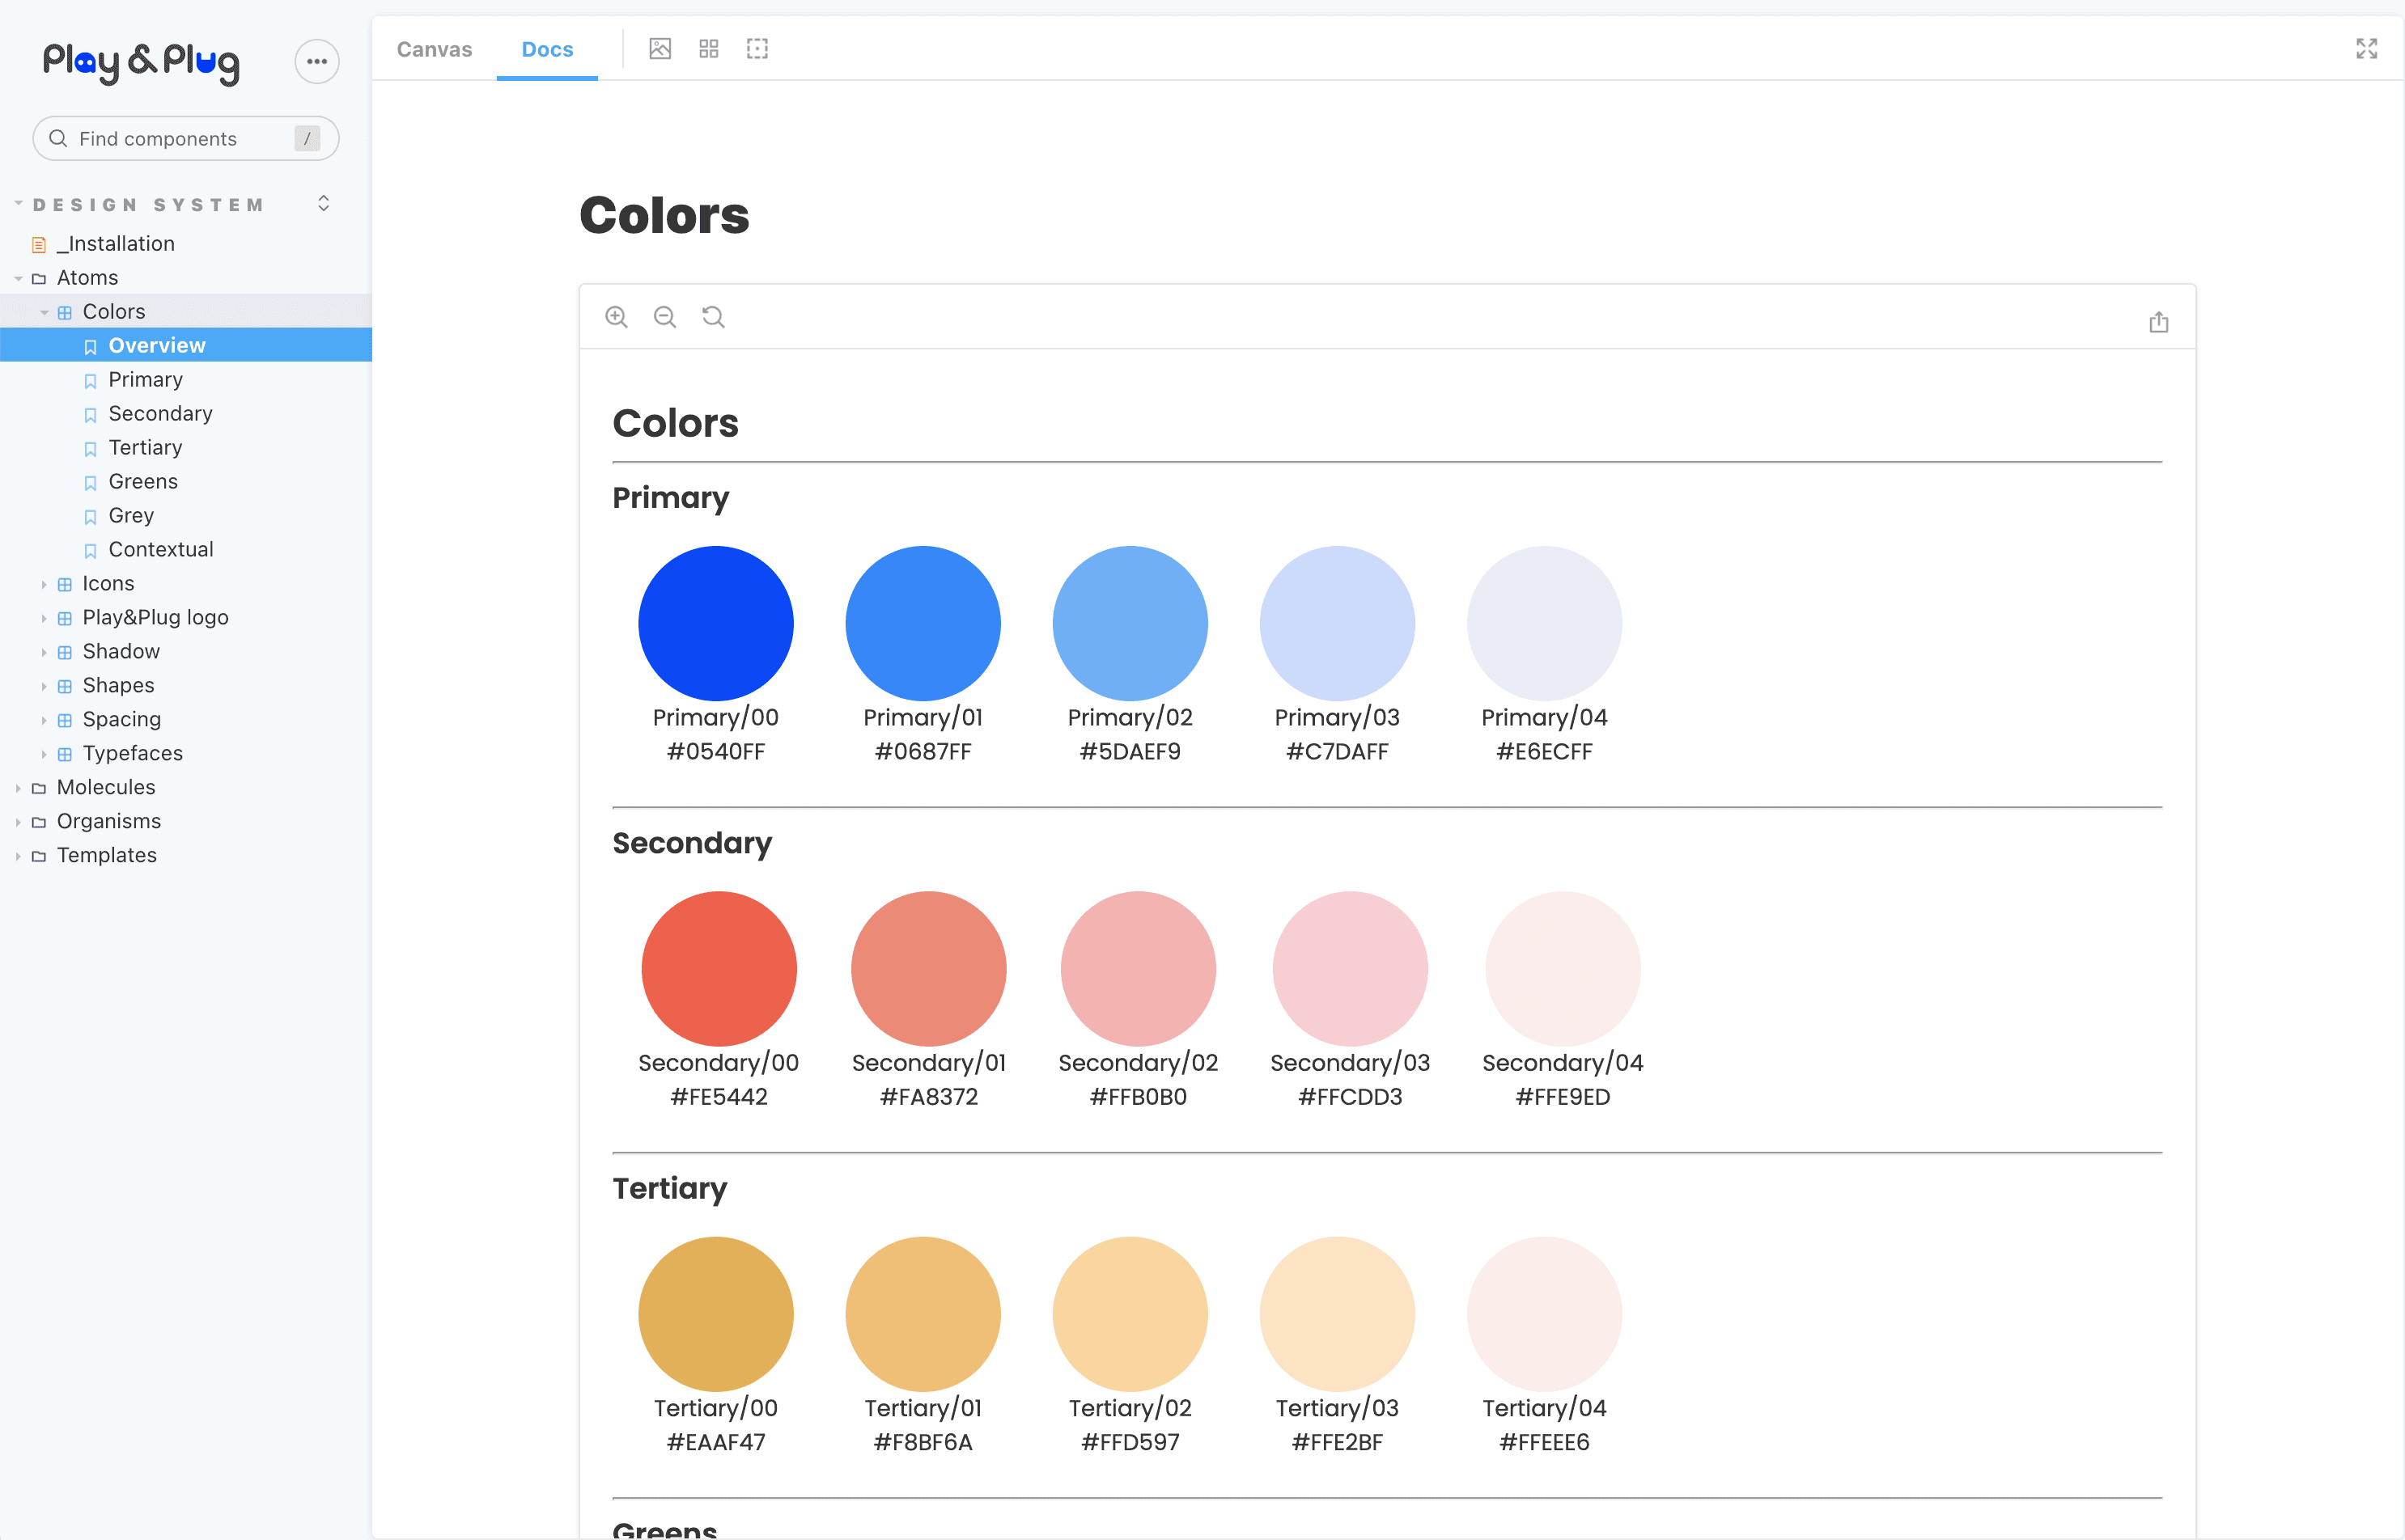Screen dimensions: 2405x1540
Task: Select the Docs tab
Action: tap(547, 49)
